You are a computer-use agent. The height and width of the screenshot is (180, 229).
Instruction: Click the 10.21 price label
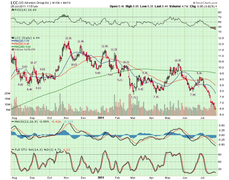pos(126,62)
